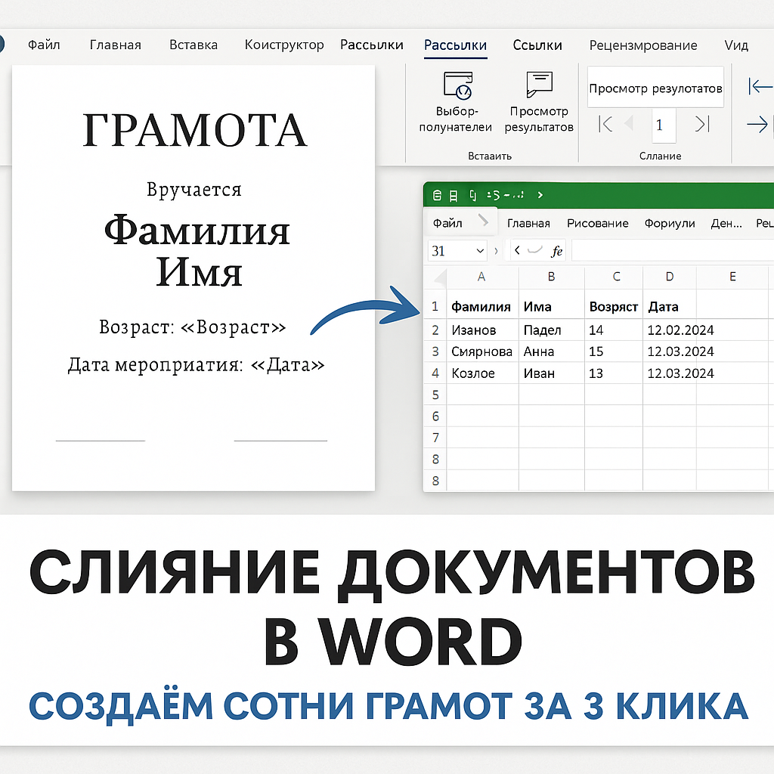Click the small chevron in Excel green title bar
Viewport: 774px width, 774px height.
tap(540, 195)
